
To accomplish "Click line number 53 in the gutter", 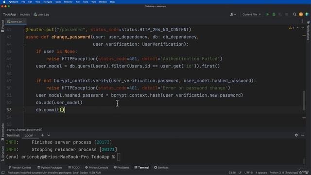I will tap(9, 110).
